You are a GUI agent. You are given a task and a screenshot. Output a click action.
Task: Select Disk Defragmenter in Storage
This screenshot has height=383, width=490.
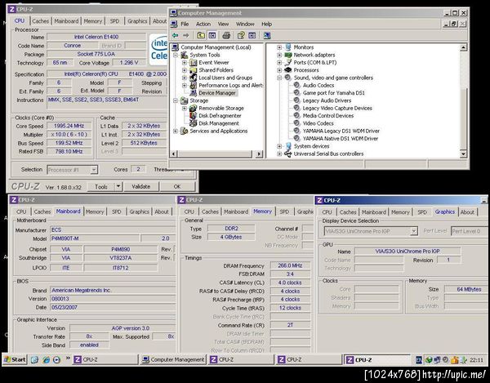(220, 116)
